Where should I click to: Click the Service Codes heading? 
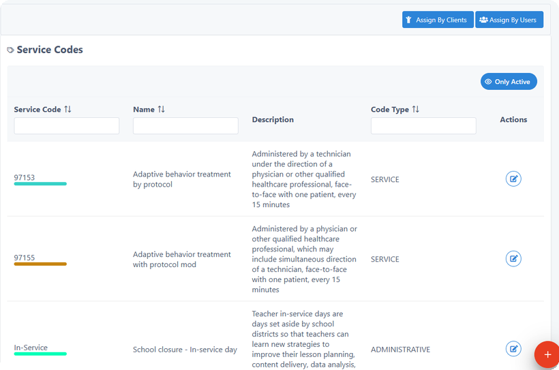50,50
